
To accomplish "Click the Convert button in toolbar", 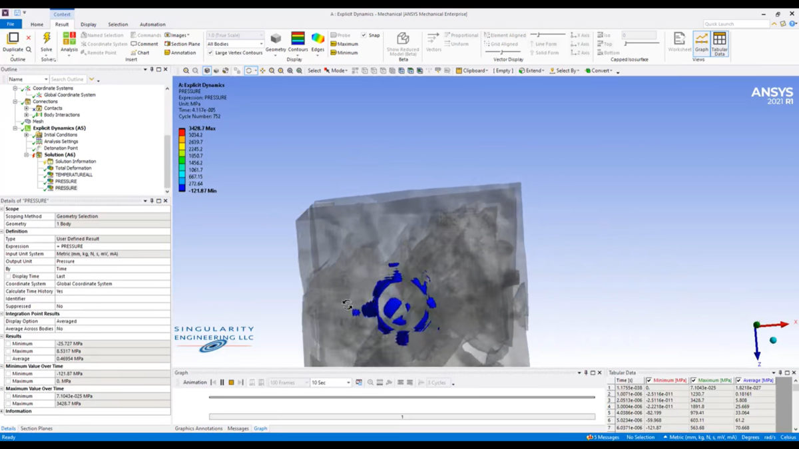I will tap(599, 71).
